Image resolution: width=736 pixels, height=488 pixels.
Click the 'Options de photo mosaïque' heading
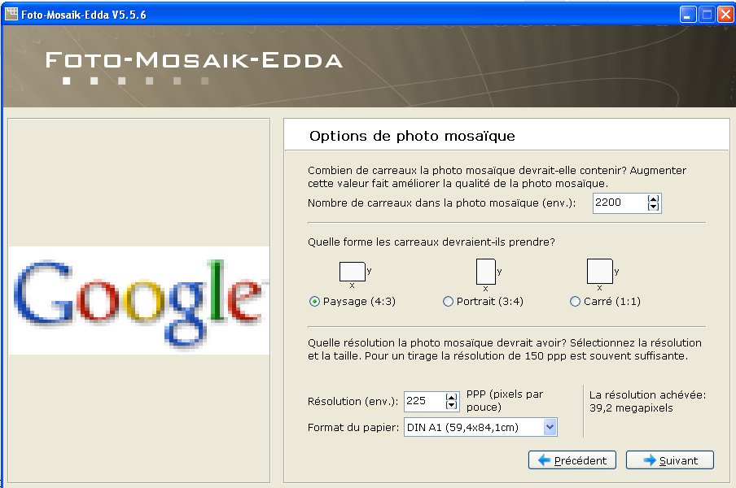pos(412,136)
